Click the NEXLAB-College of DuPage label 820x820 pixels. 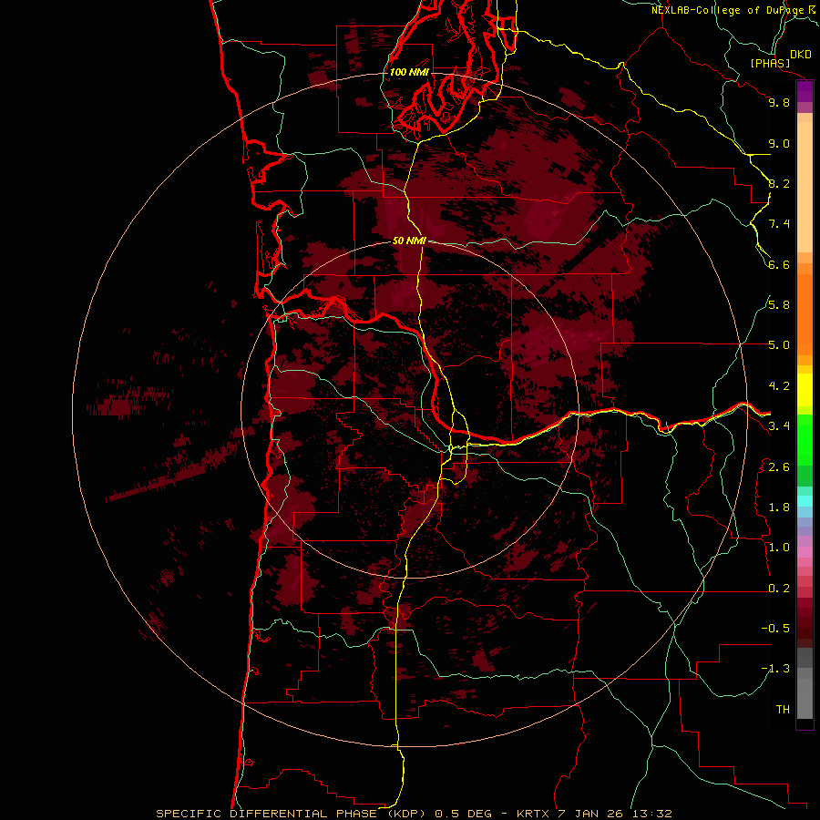pos(728,10)
